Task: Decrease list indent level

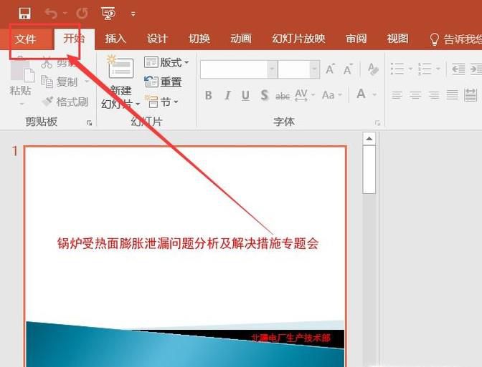Action: pyautogui.click(x=458, y=69)
